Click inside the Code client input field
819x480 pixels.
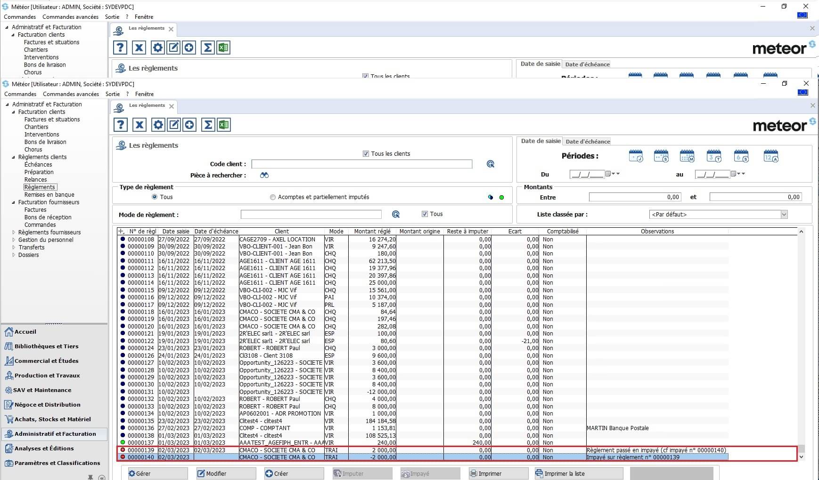click(x=361, y=164)
